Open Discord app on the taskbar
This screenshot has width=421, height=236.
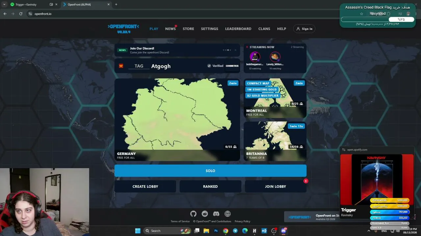pyautogui.click(x=284, y=231)
